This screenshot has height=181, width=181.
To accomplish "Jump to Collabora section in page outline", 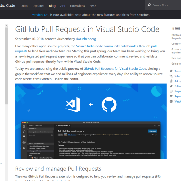I will [x=176, y=44].
